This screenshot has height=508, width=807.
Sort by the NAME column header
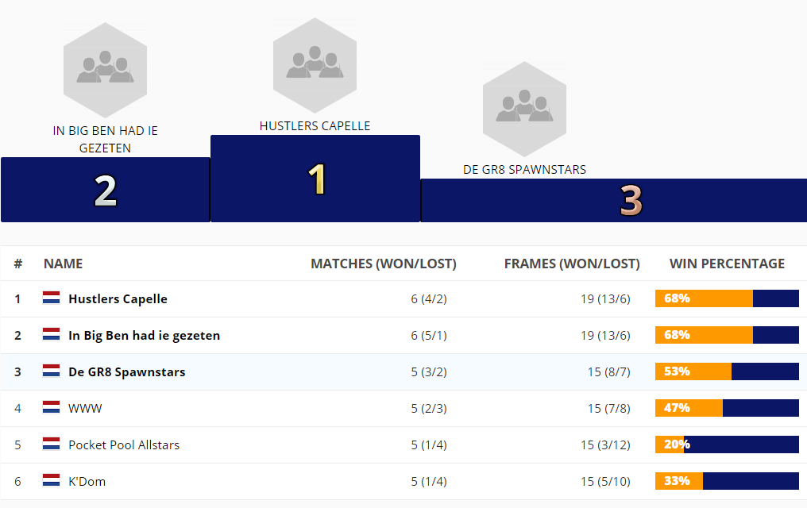click(63, 264)
